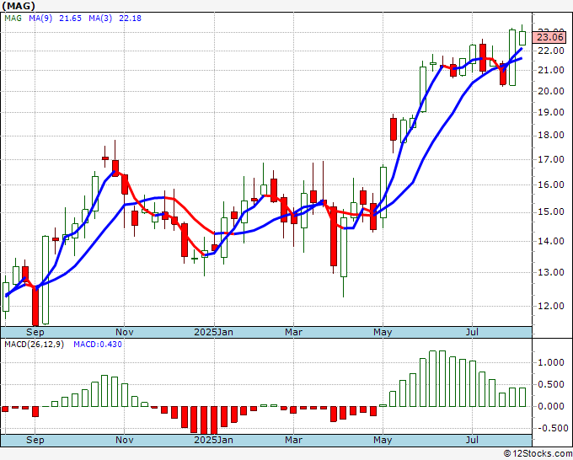Click Mar on the price chart date axis
The width and height of the screenshot is (573, 460).
294,332
